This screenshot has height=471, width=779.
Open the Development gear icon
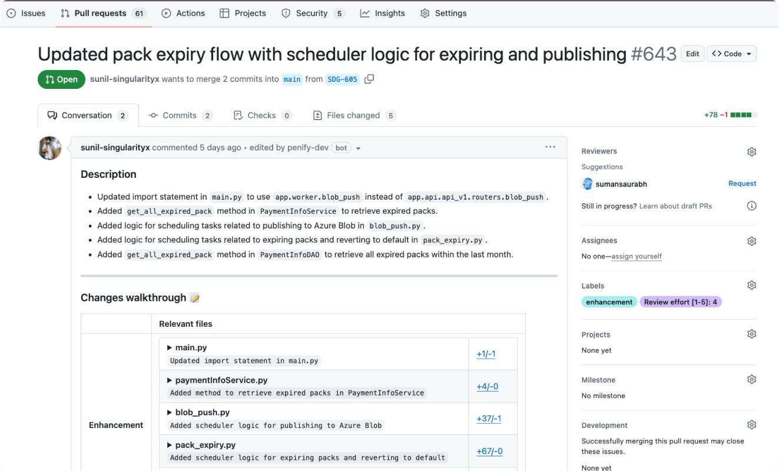click(751, 425)
